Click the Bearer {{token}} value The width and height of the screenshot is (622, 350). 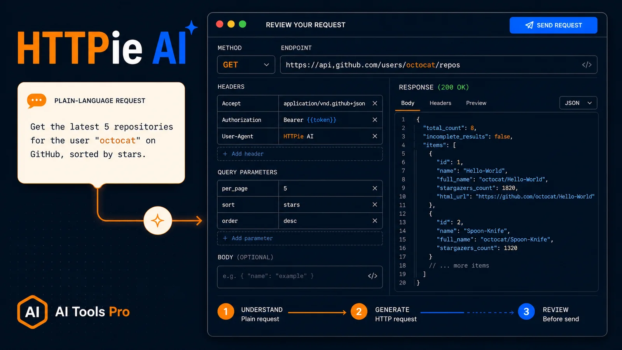pyautogui.click(x=310, y=120)
